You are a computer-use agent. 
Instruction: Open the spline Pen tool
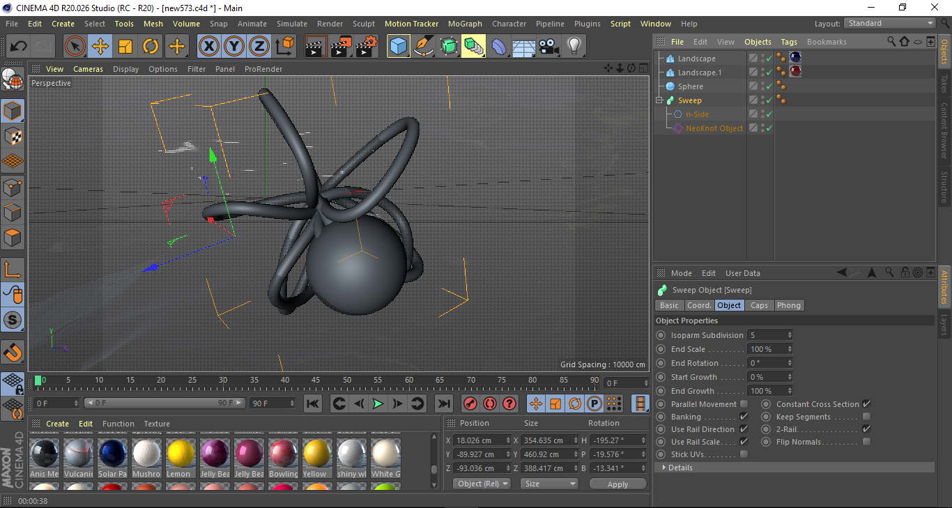coord(424,47)
